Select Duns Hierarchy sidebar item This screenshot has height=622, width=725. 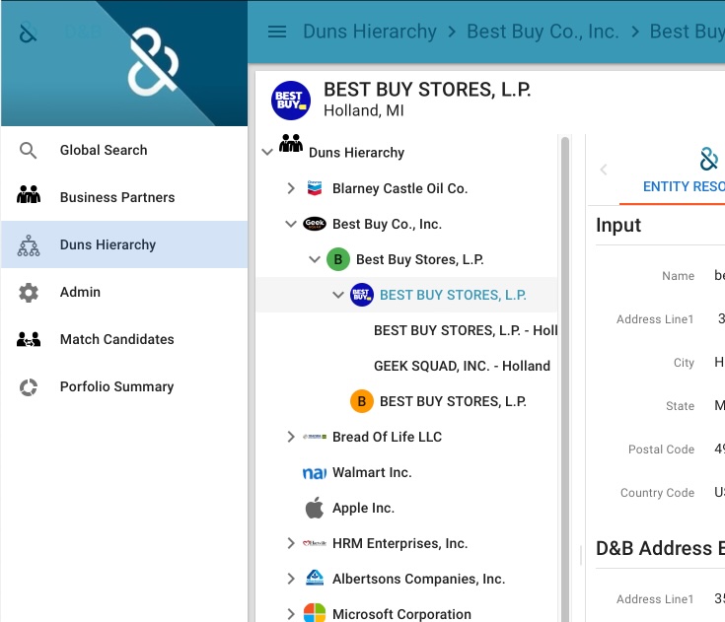124,244
